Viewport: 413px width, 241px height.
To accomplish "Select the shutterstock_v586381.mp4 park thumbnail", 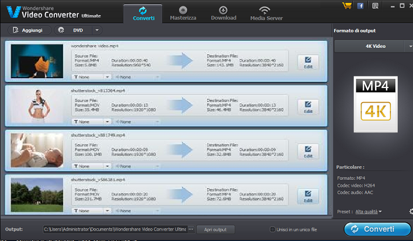I will coord(37,195).
